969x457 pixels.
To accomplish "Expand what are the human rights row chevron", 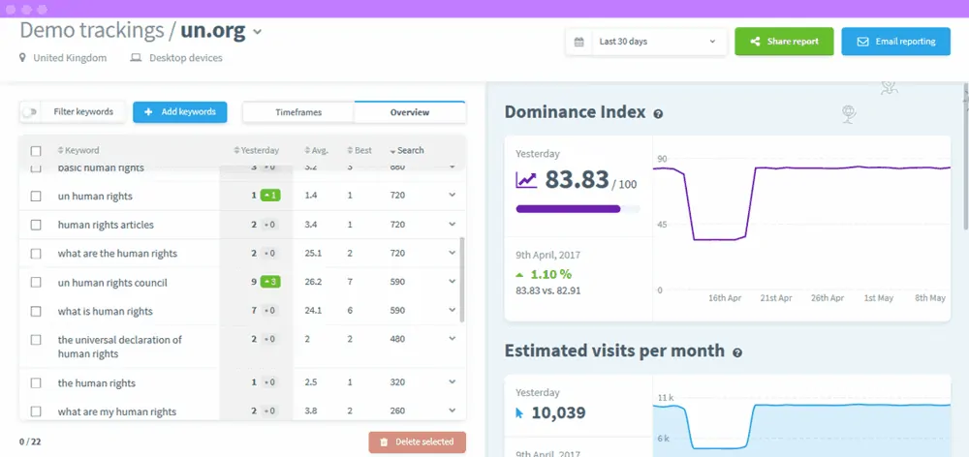I will [x=452, y=253].
